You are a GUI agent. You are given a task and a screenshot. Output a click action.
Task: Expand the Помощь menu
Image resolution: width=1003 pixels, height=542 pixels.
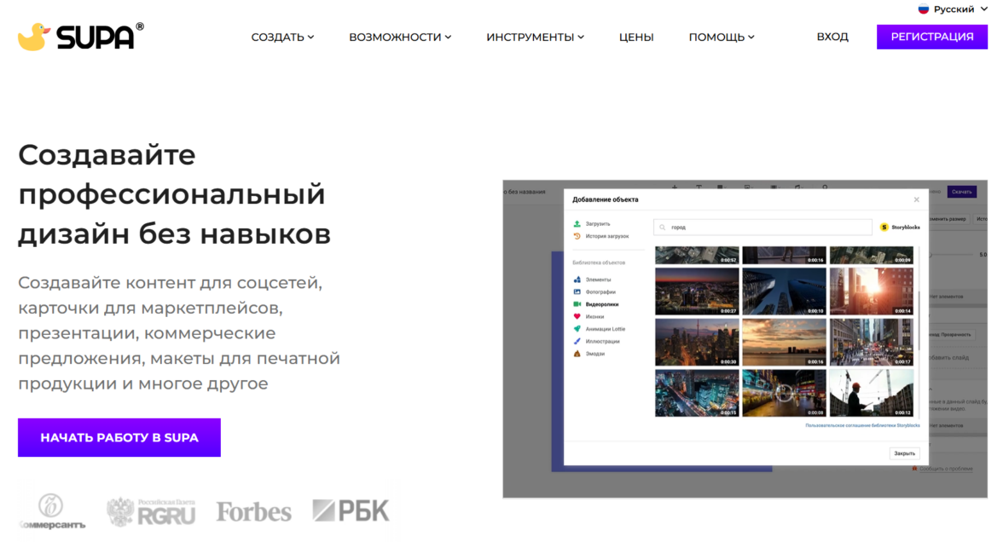coord(721,37)
